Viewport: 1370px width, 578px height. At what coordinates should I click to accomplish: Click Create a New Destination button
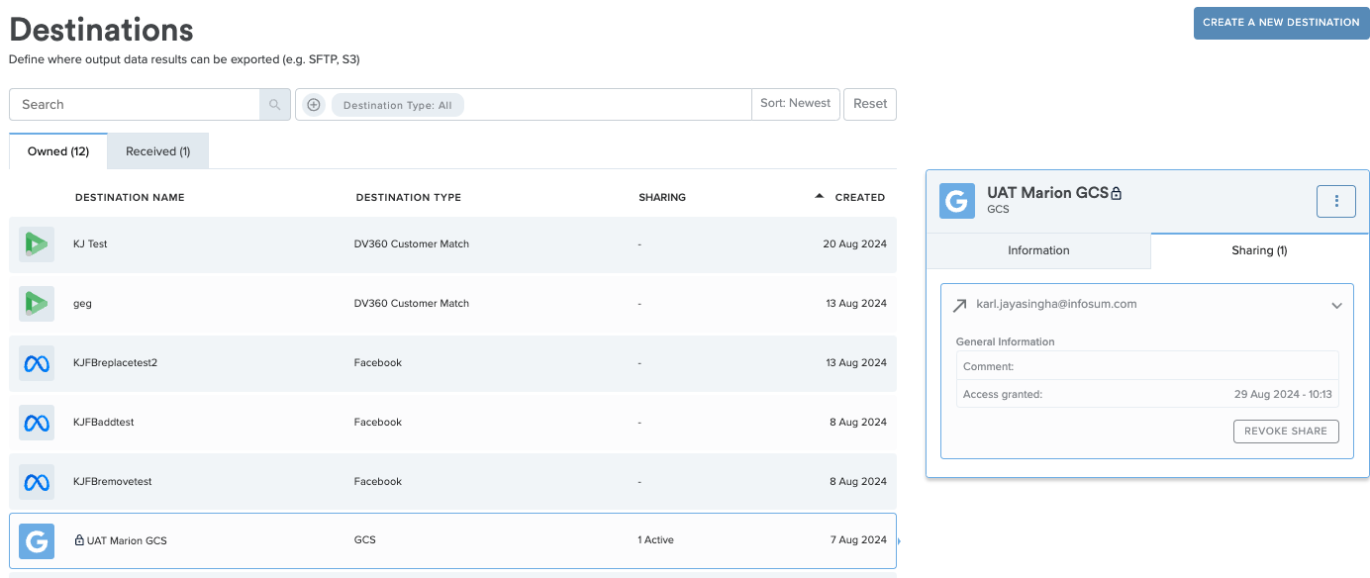1281,22
